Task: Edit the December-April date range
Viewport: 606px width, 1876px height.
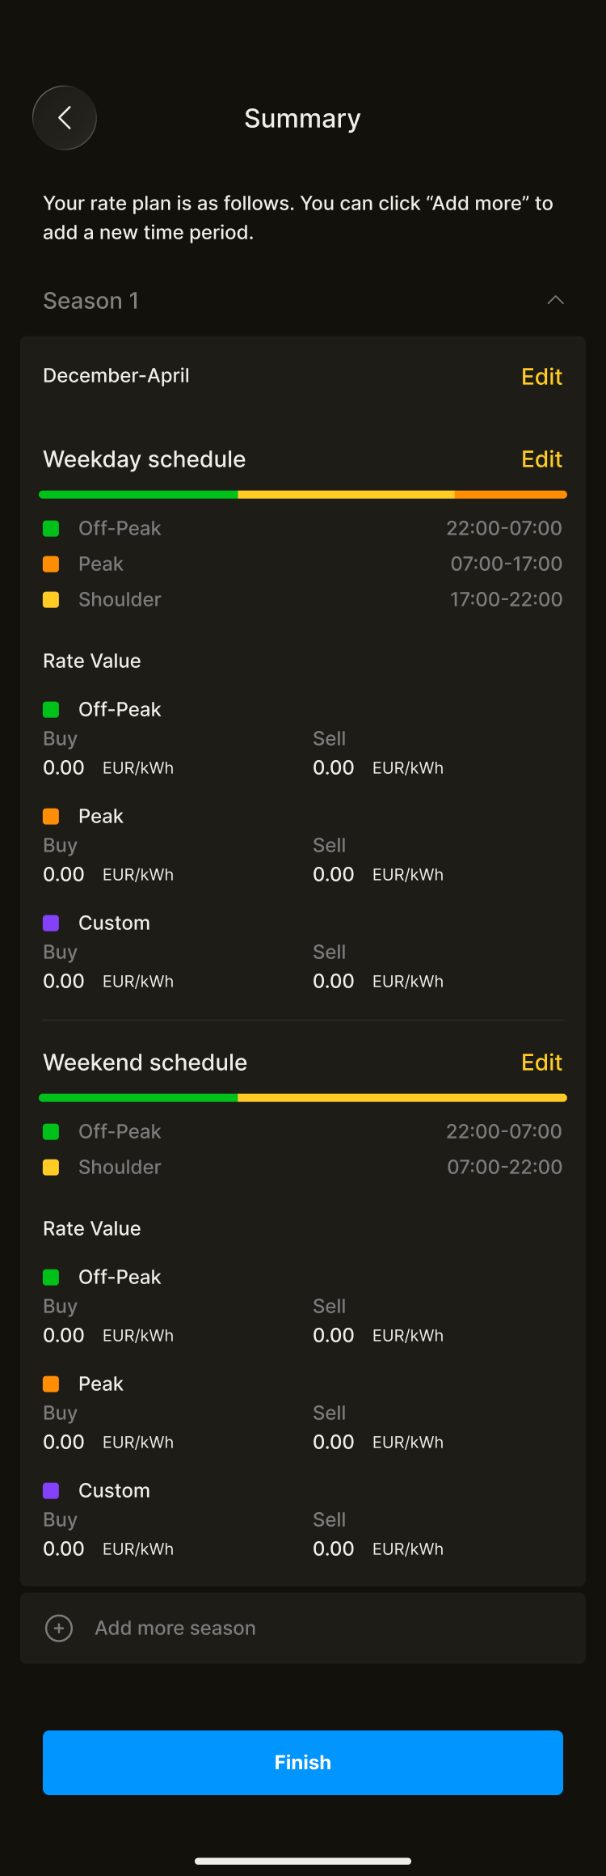Action: pos(541,377)
